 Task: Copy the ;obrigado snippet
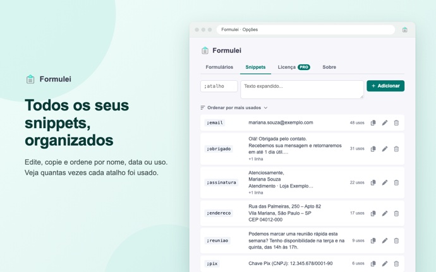(x=373, y=149)
